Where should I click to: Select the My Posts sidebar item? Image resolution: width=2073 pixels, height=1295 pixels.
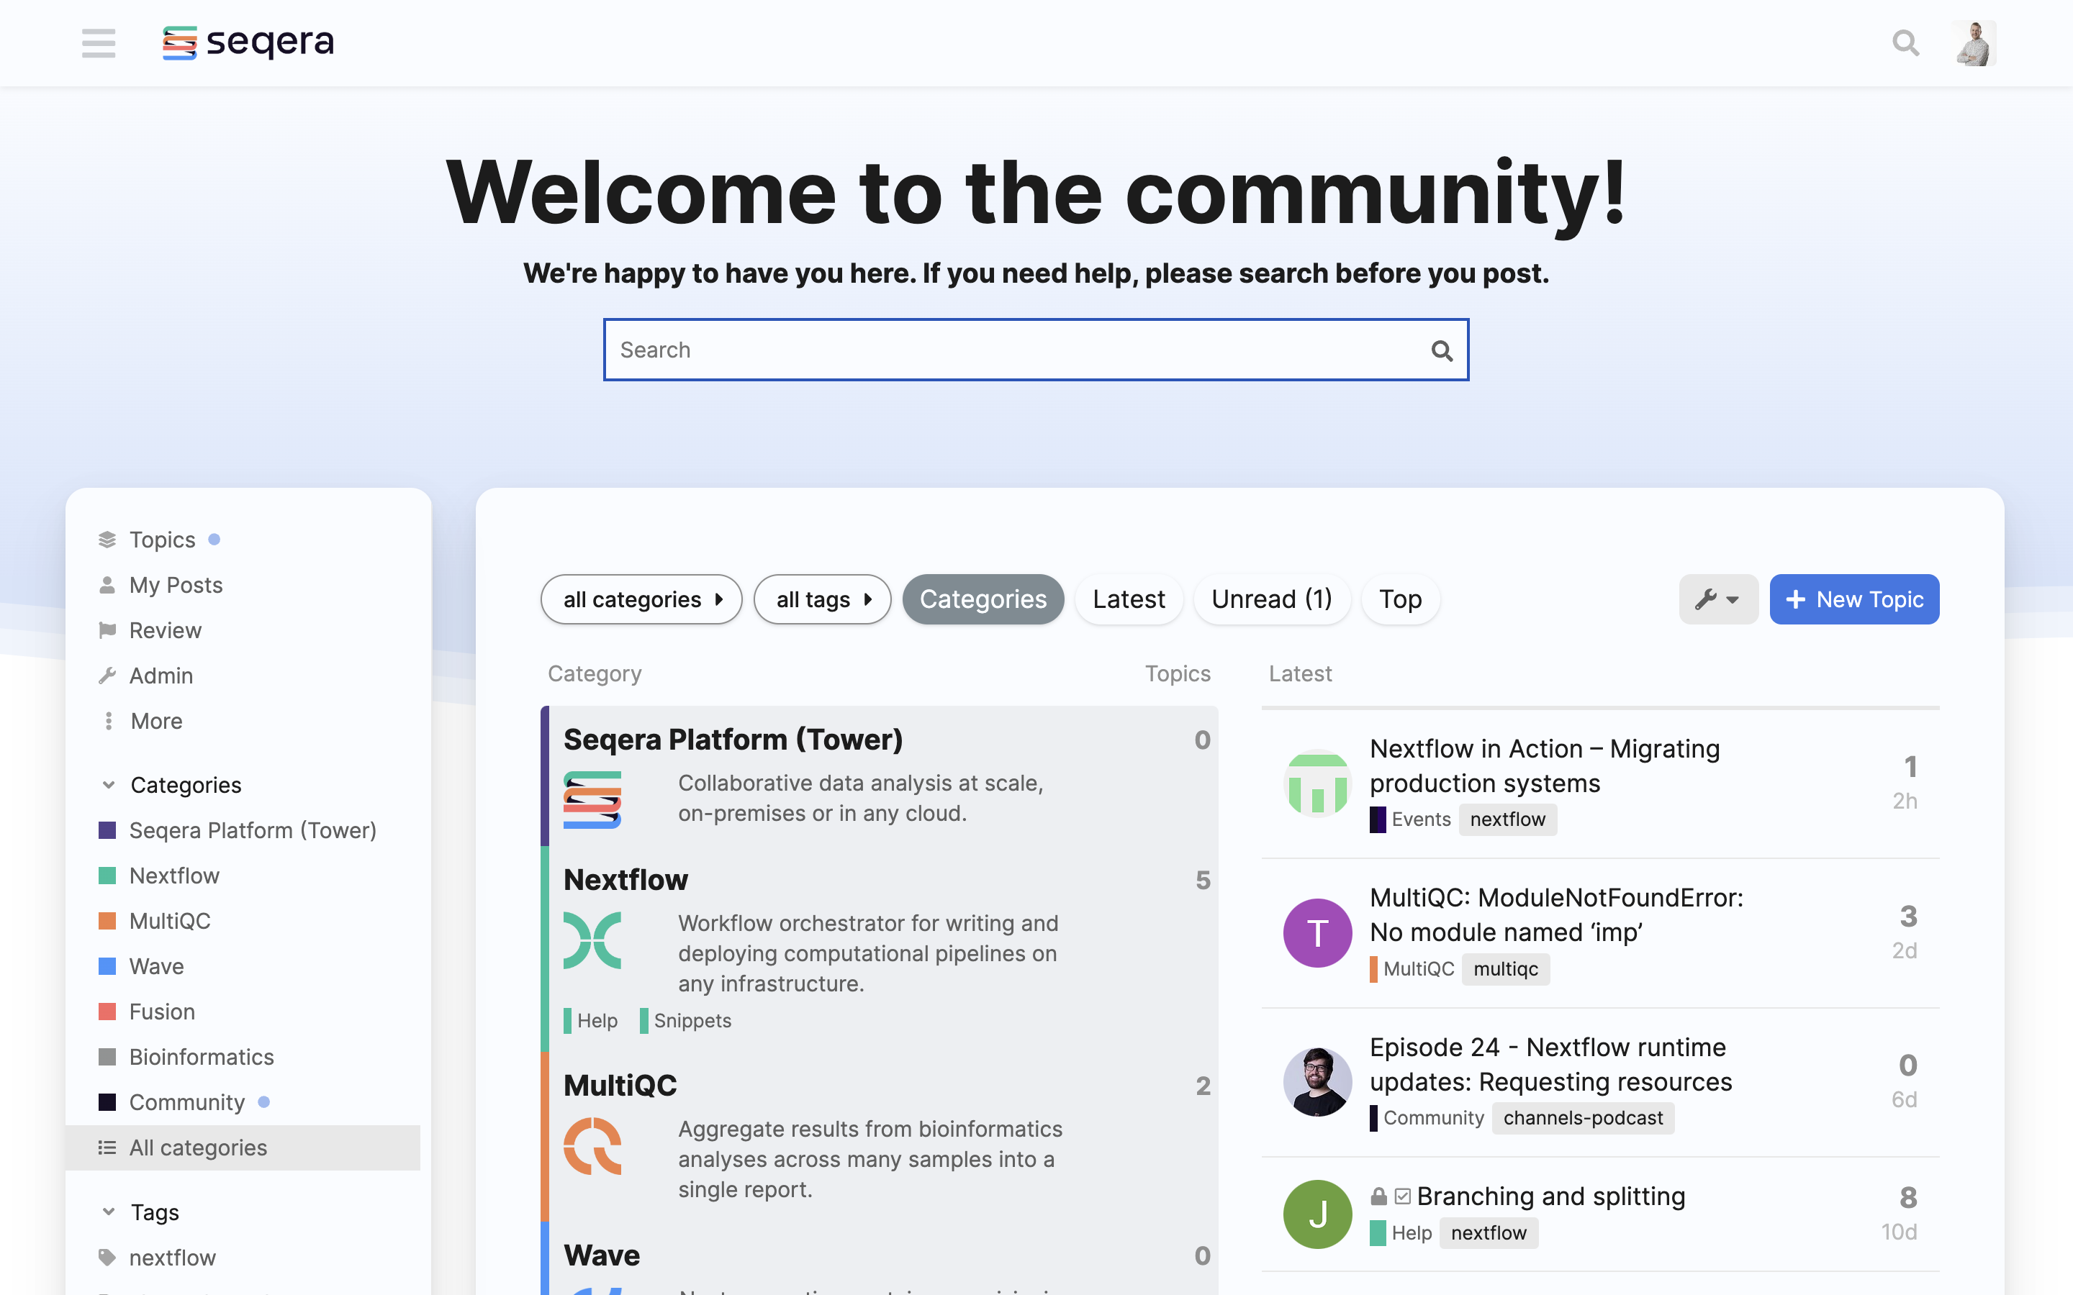(x=175, y=585)
